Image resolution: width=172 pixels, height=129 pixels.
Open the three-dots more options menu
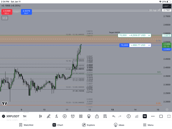(x=153, y=116)
